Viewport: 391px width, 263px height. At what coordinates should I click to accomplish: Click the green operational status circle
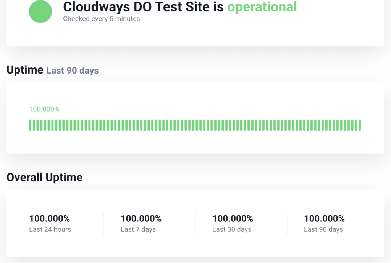click(40, 11)
